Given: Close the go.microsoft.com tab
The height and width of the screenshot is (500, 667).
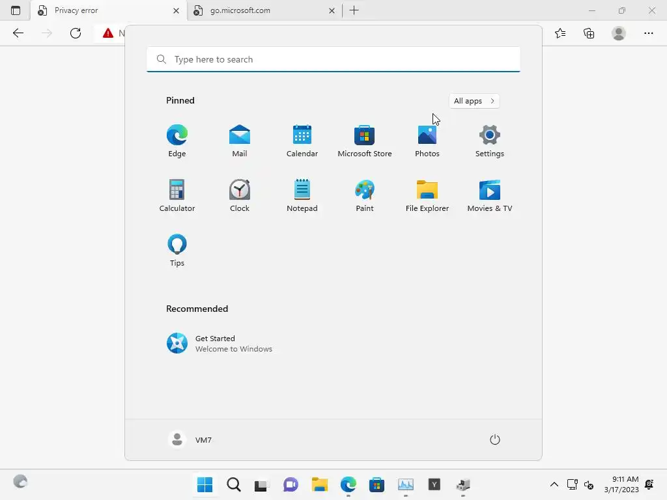Looking at the screenshot, I should pos(332,10).
